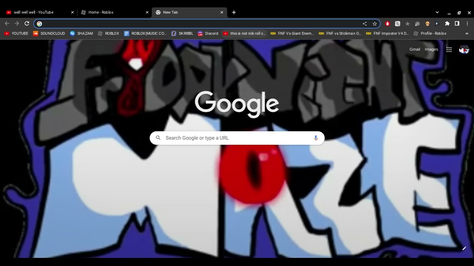
Task: Open the red stop-hand ad blocker extension
Action: point(388,24)
